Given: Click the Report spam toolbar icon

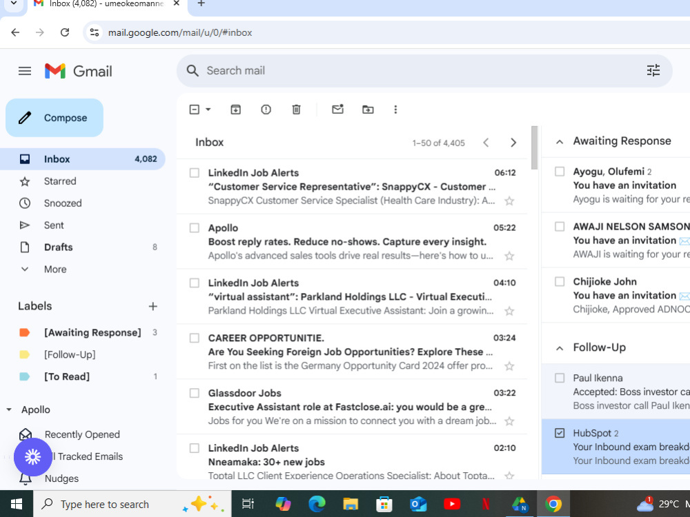Looking at the screenshot, I should pyautogui.click(x=266, y=110).
